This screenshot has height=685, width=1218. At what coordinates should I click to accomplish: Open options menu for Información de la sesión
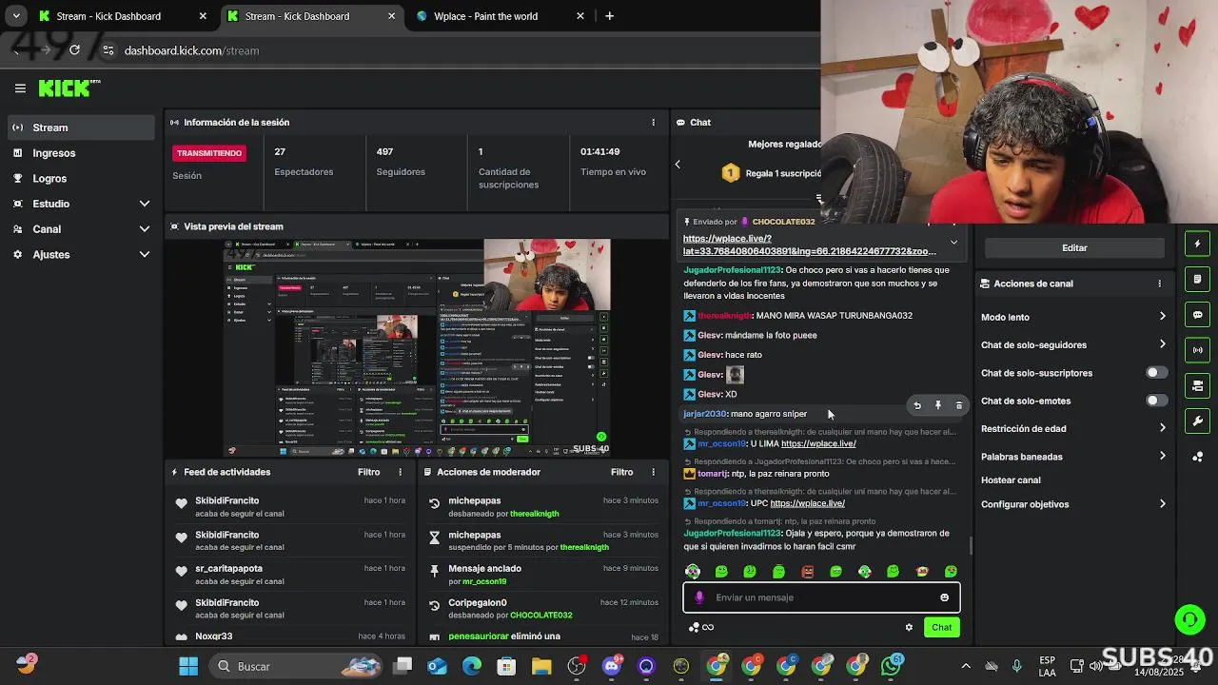[653, 123]
